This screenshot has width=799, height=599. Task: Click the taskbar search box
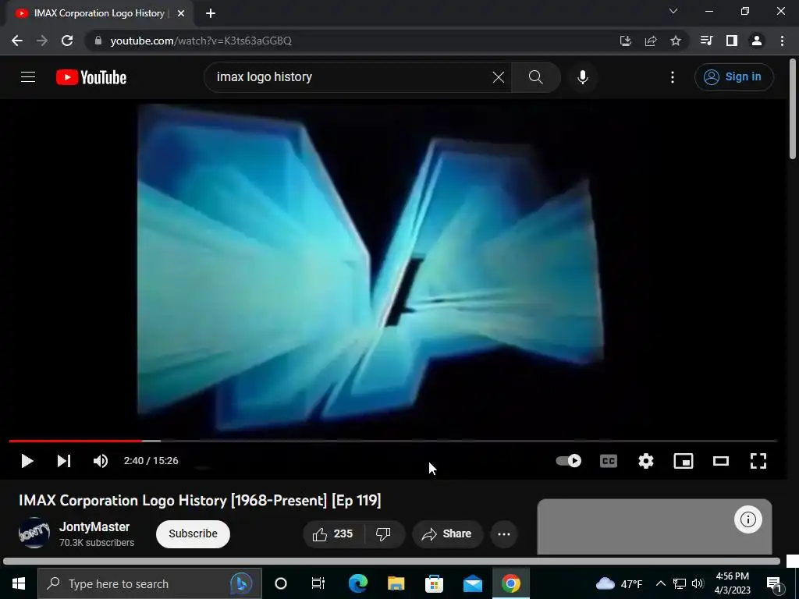[149, 583]
